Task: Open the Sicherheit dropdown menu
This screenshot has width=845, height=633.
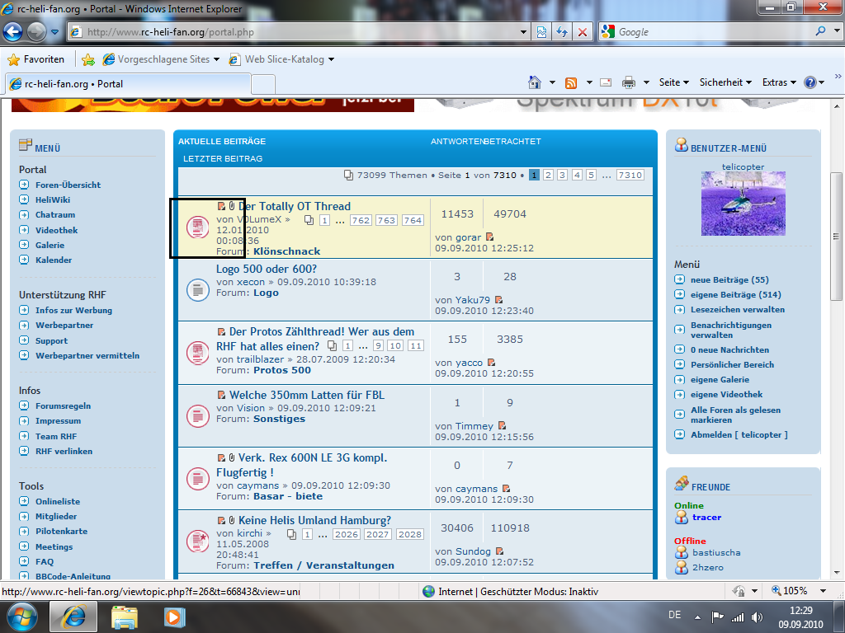Action: [x=725, y=82]
